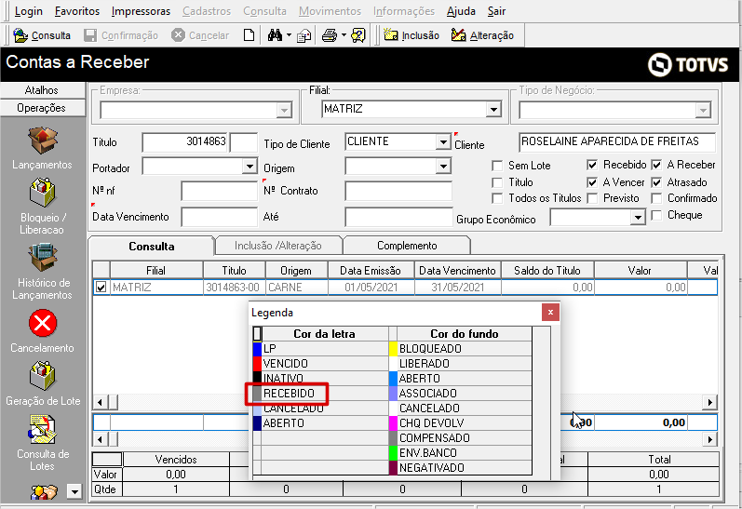The image size is (742, 509).
Task: Click the Atalhos sidebar button
Action: pyautogui.click(x=42, y=90)
